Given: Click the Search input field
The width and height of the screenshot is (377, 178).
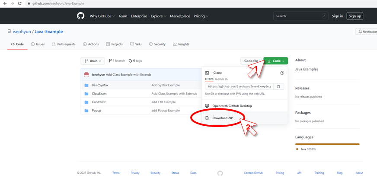Looking at the screenshot, I should tap(301, 16).
